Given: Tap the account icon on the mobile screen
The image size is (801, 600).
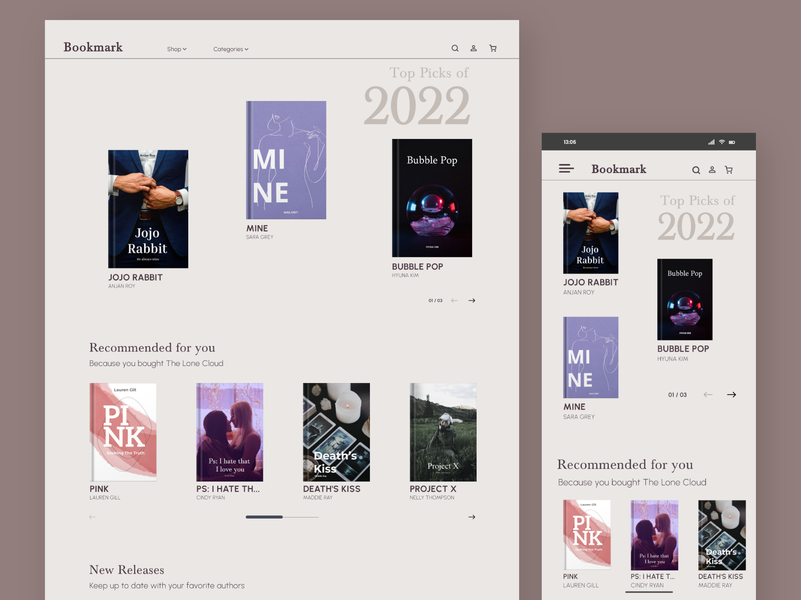Looking at the screenshot, I should (x=712, y=170).
